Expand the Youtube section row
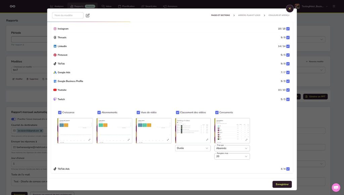344x195 pixels. (172, 90)
